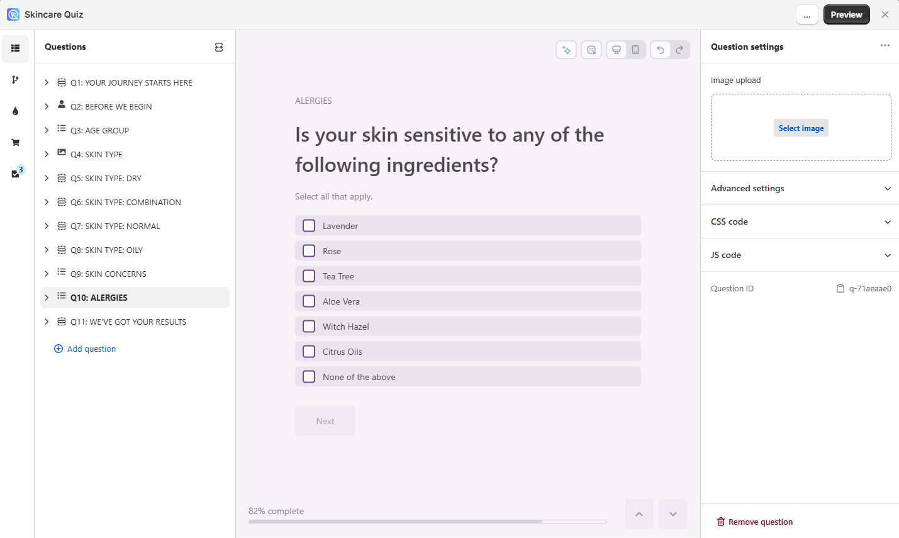Screen dimensions: 899x538
Task: Click the undo arrow
Action: pyautogui.click(x=660, y=50)
